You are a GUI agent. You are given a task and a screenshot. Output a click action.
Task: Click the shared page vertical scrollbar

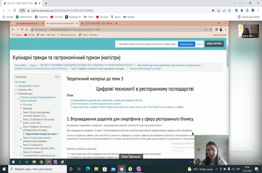click(227, 56)
